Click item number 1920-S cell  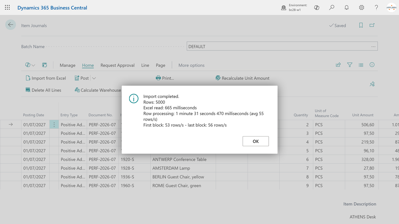coord(134,159)
